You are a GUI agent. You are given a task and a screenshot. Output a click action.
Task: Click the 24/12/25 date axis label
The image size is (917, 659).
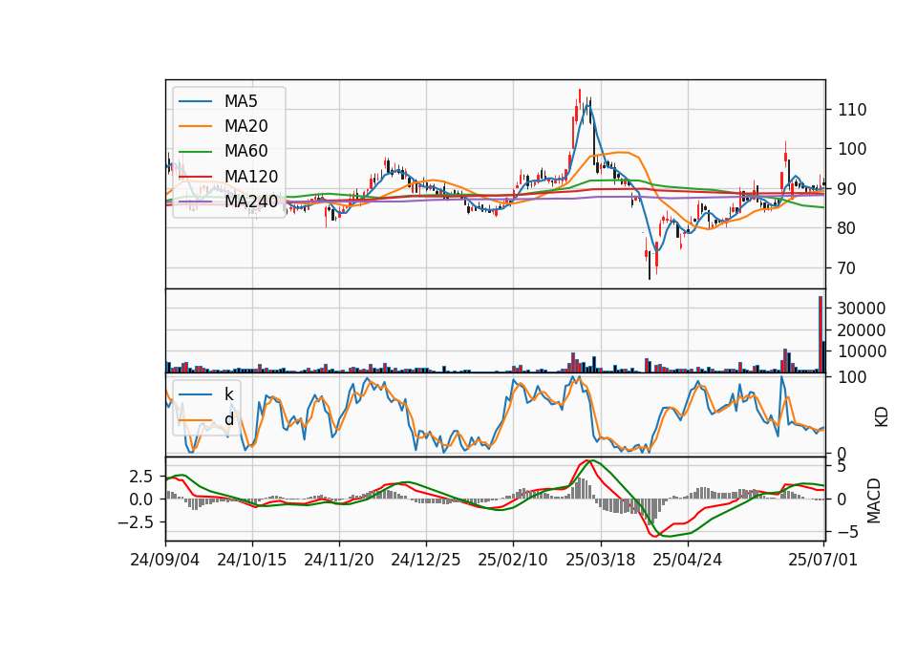pos(426,560)
